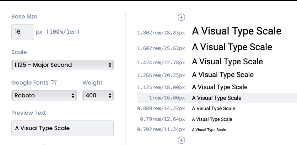The height and width of the screenshot is (145, 297).
Task: Click the Scale label
Action: point(19,52)
